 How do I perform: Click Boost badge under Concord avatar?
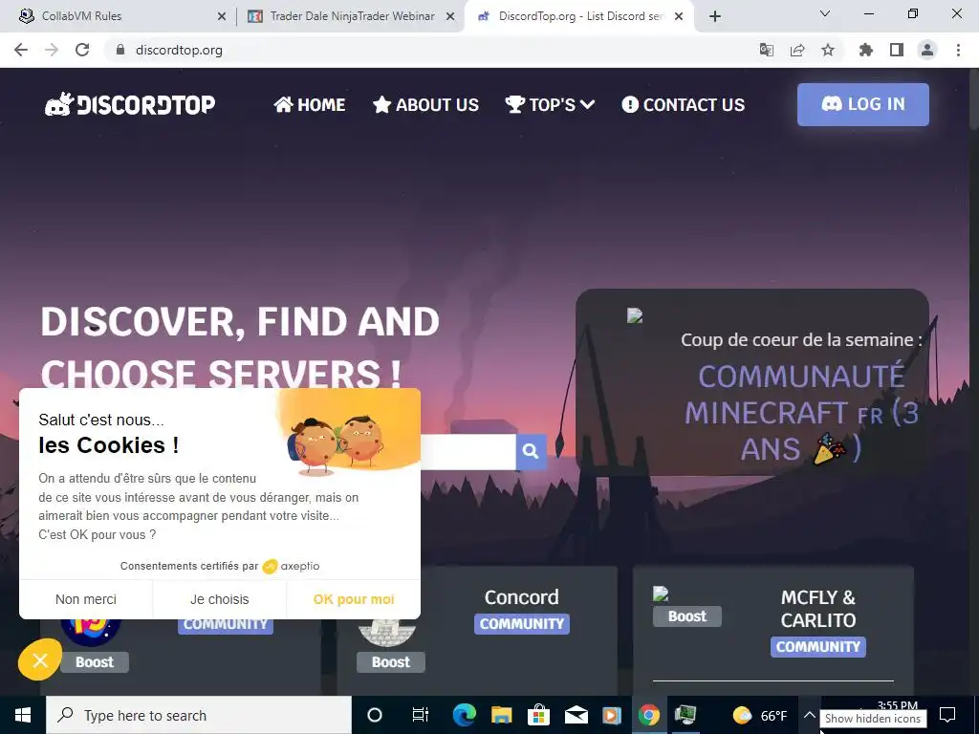[x=391, y=662]
